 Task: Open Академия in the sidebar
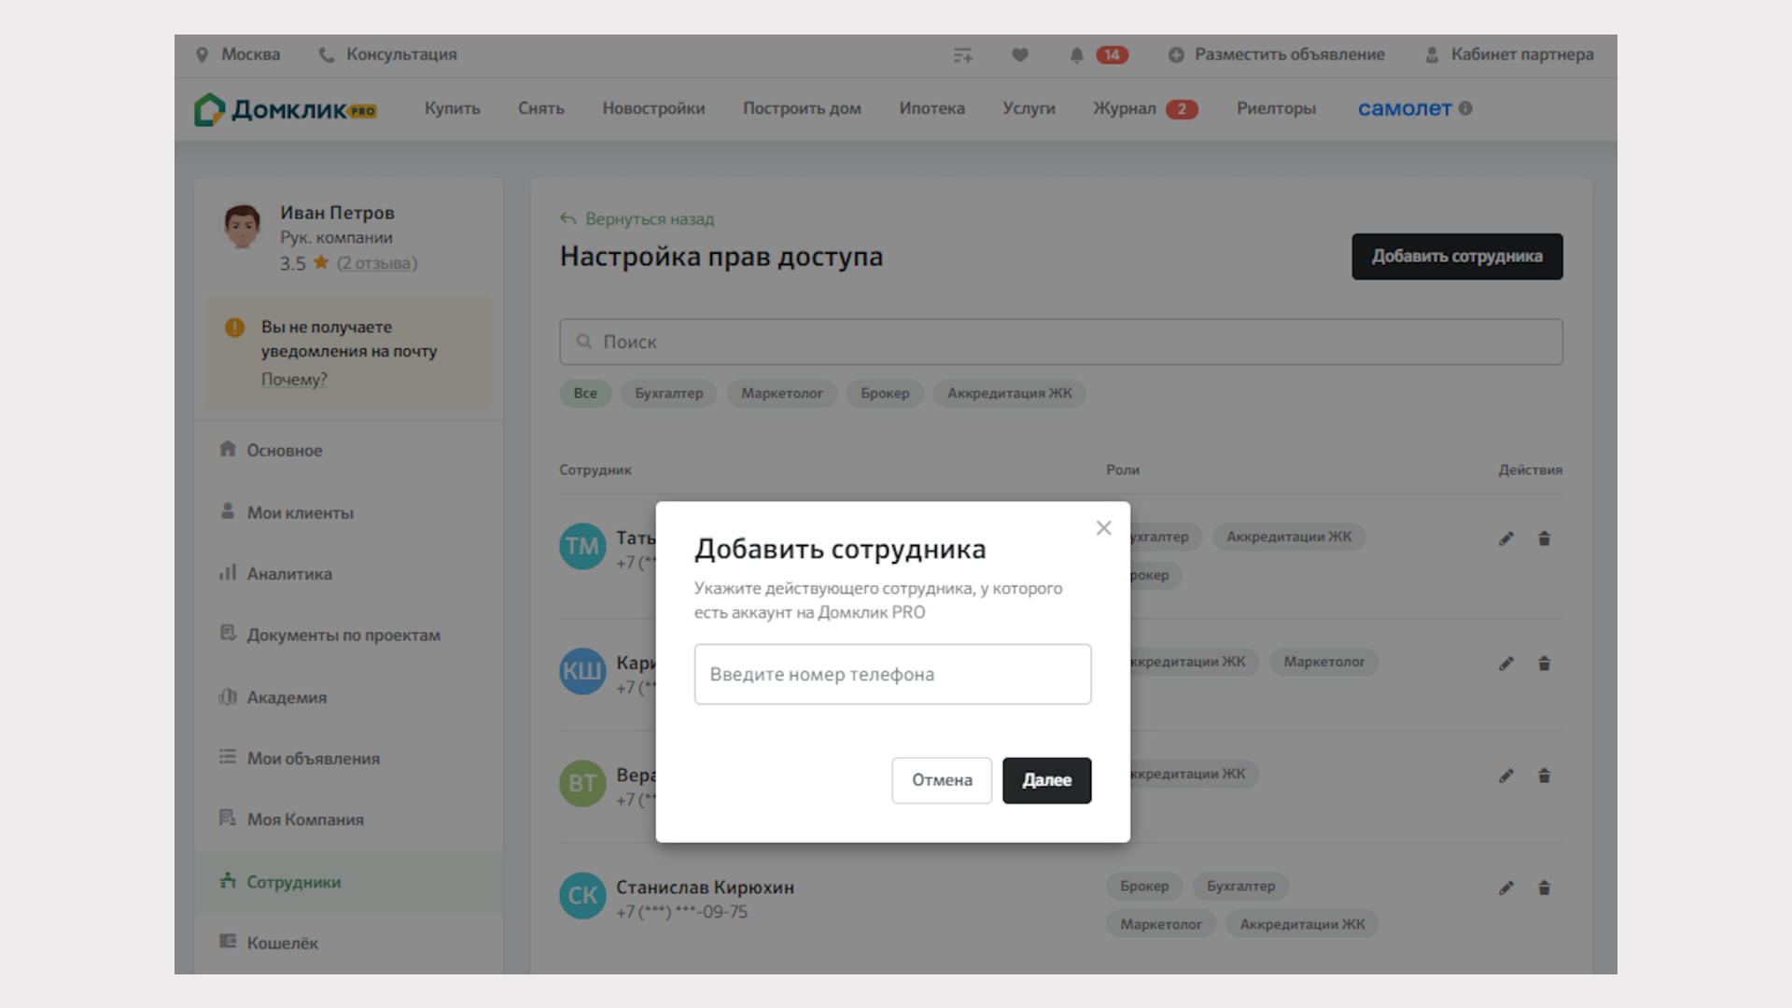[x=348, y=697]
